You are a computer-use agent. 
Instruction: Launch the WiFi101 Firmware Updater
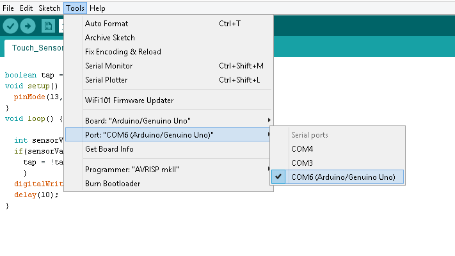point(168,100)
